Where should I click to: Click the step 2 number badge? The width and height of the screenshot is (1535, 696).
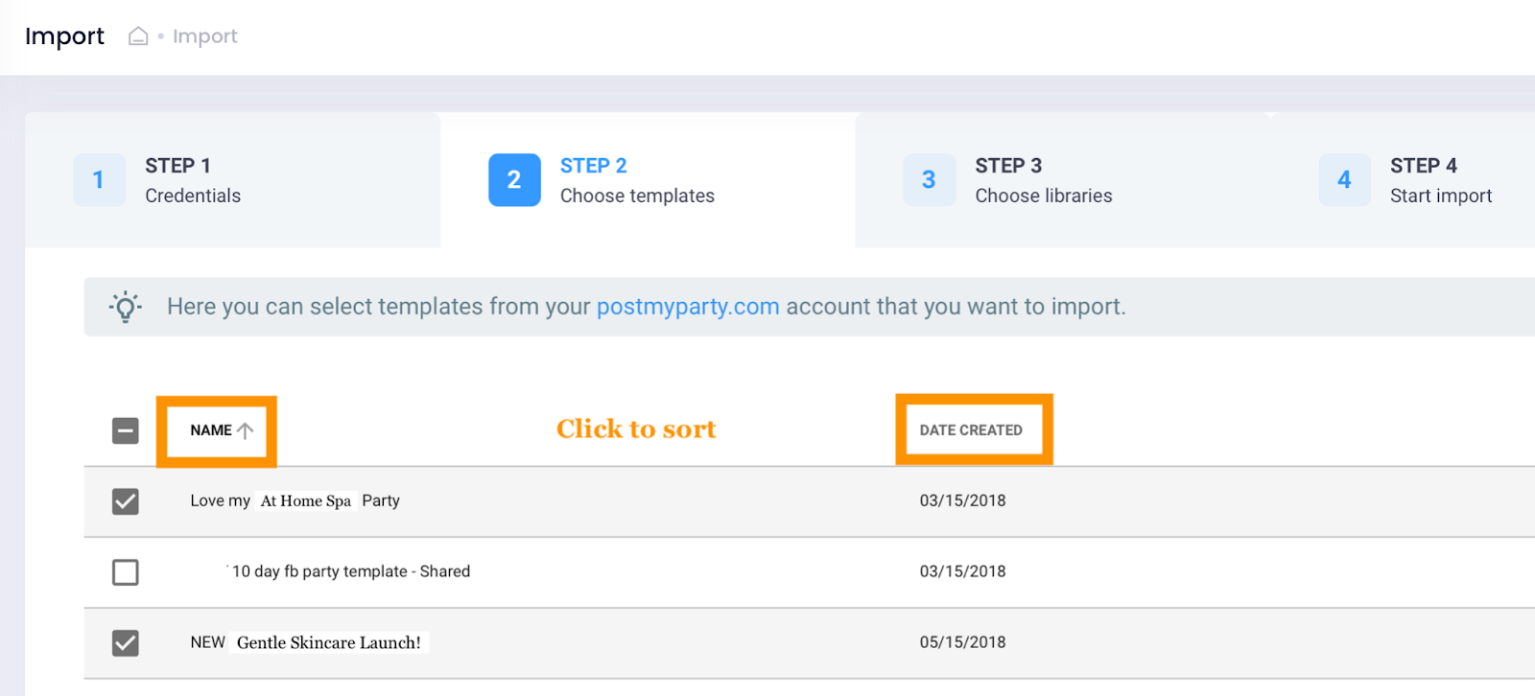point(514,180)
